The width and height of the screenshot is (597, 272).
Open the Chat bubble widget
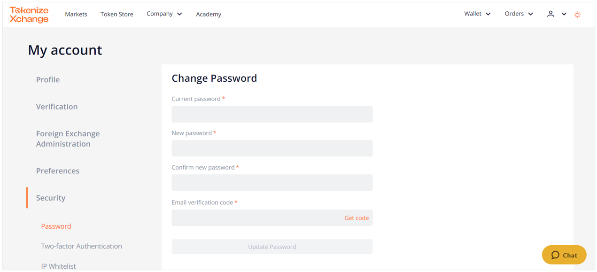564,255
